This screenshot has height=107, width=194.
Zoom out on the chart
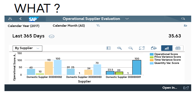pos(130,48)
